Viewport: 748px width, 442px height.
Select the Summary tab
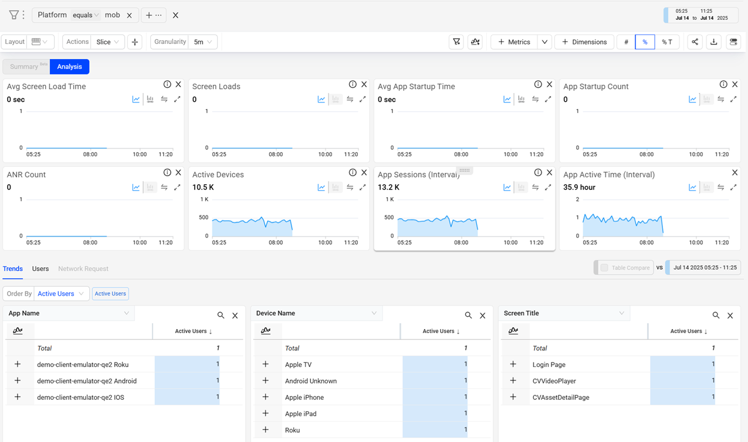point(25,67)
